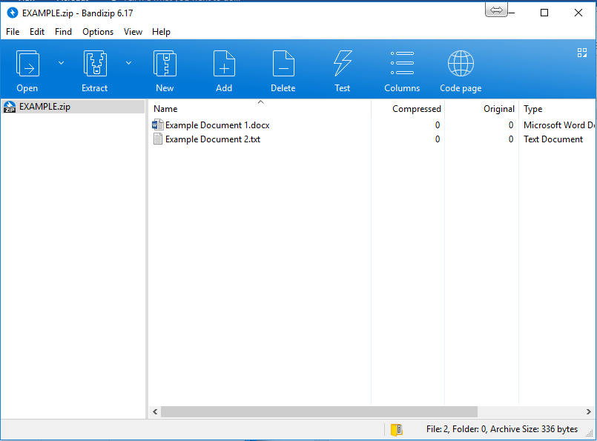Open the Help menu
597x441 pixels.
[x=161, y=32]
